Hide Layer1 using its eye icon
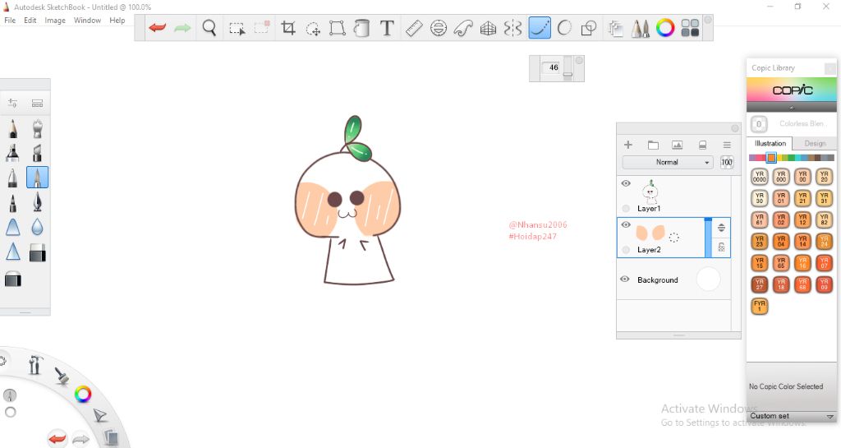The image size is (841, 448). (625, 183)
